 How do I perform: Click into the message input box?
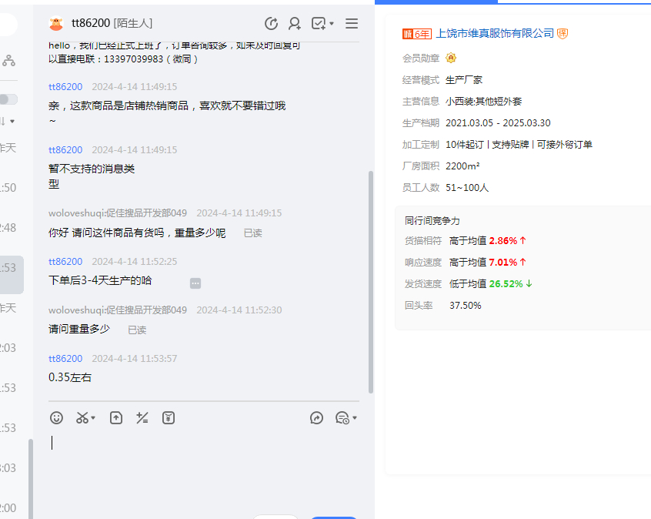200,462
